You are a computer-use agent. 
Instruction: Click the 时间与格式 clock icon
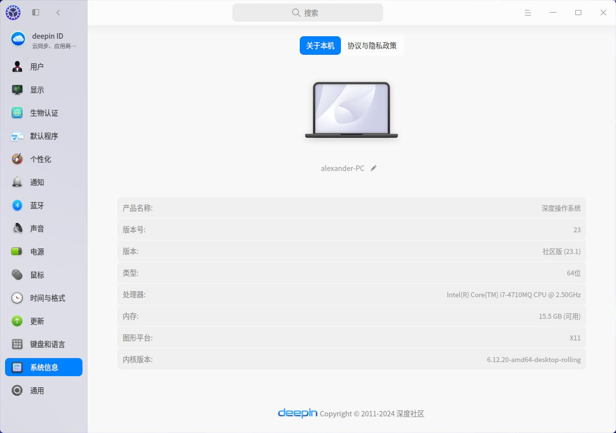coord(17,298)
